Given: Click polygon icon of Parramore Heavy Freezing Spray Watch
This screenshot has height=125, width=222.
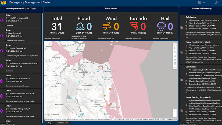Looking at the screenshot, I should [182, 52].
